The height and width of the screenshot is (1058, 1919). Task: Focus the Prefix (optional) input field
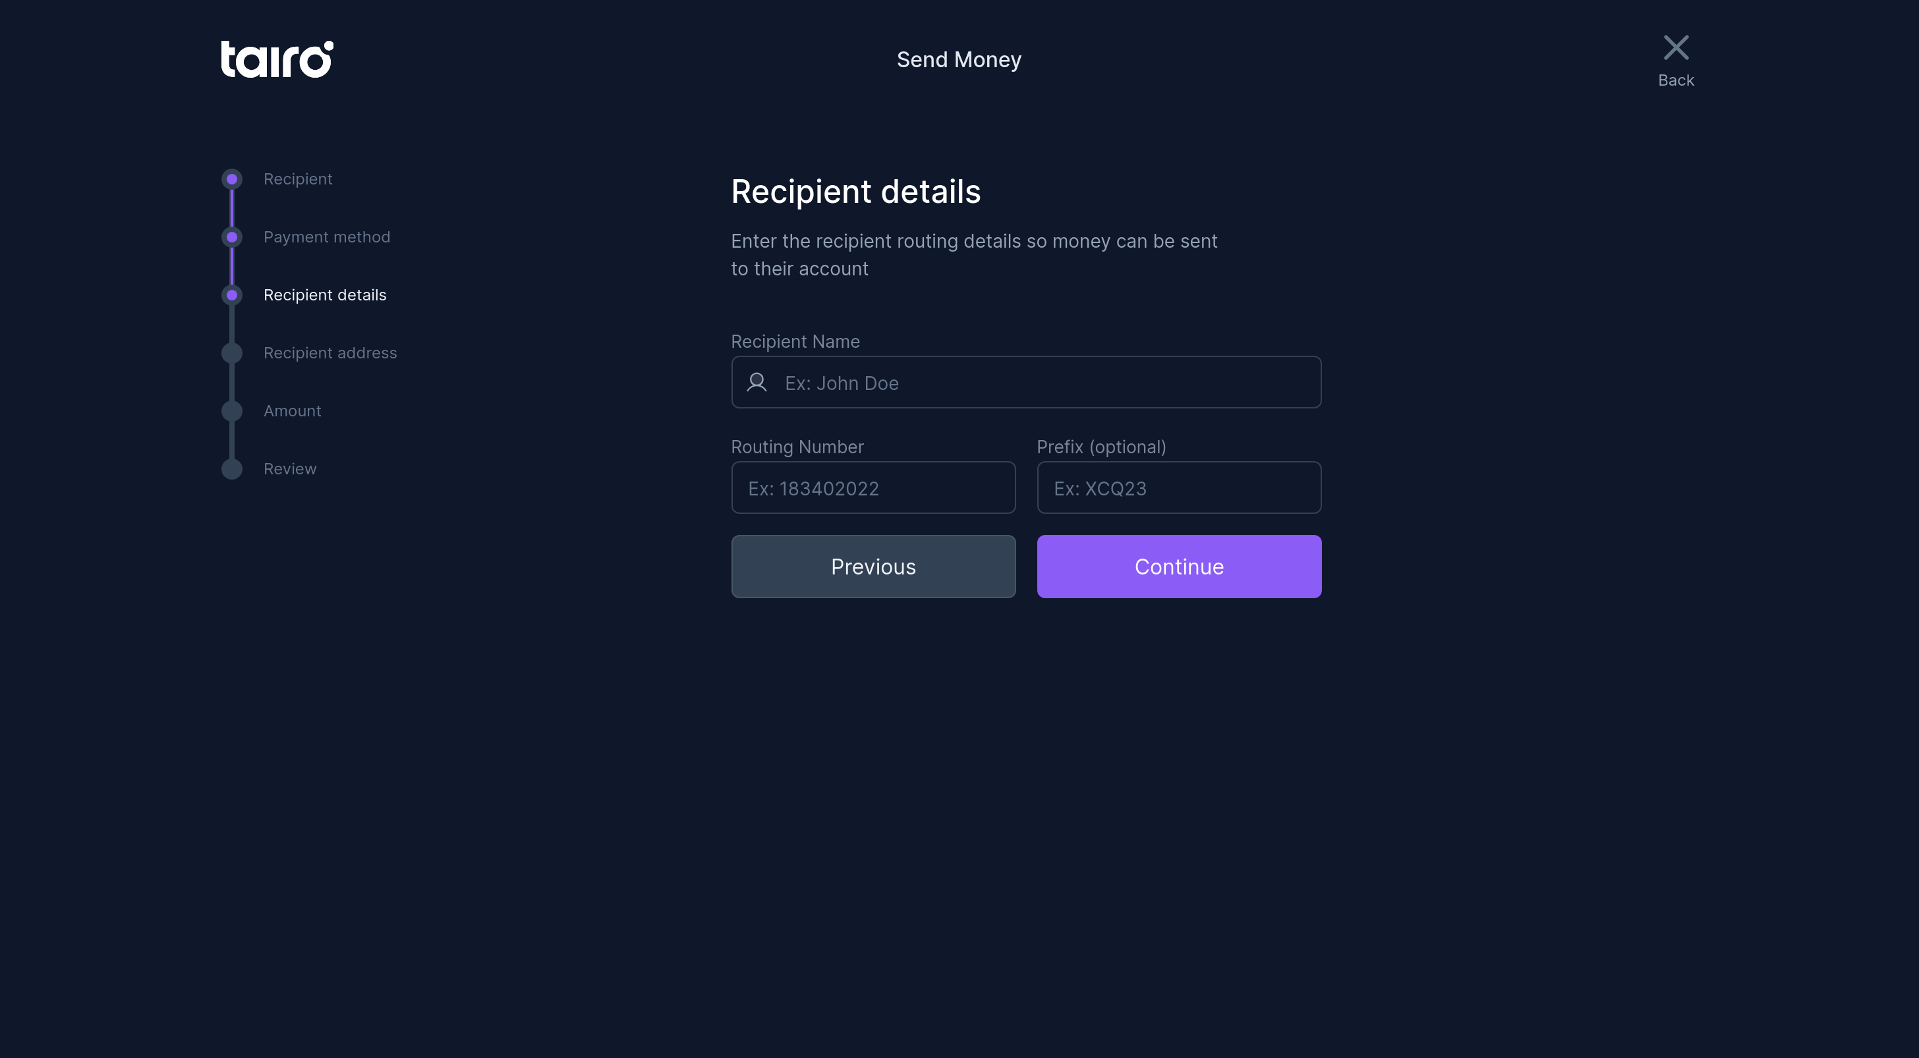[1178, 487]
